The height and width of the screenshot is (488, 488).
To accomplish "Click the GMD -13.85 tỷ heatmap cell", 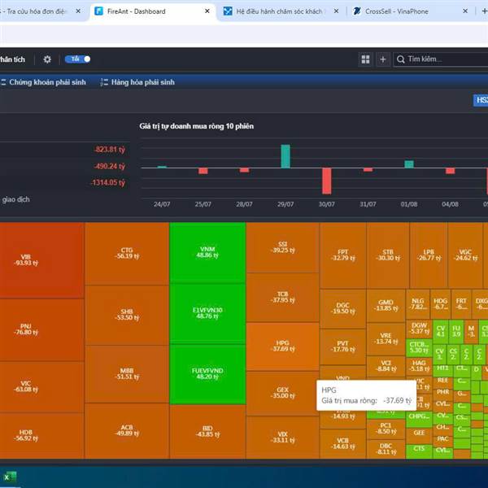I will [386, 306].
